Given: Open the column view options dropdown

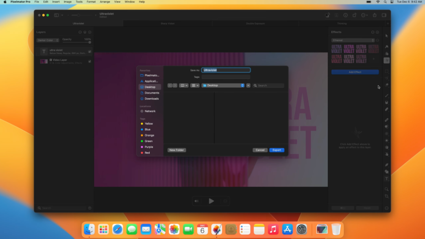Looking at the screenshot, I should (x=183, y=86).
